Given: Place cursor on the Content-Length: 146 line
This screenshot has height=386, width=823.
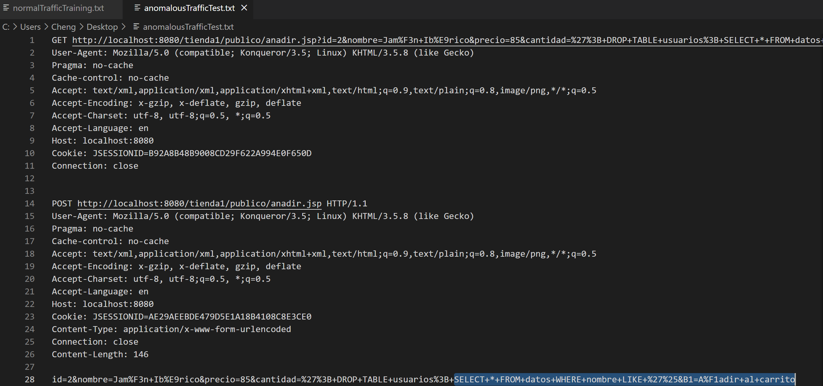Looking at the screenshot, I should click(100, 354).
